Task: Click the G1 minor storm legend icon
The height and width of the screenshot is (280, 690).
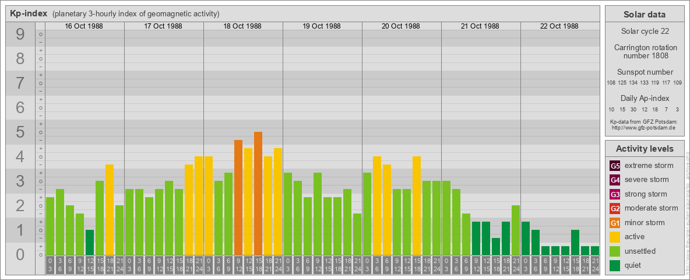Action: pos(615,223)
